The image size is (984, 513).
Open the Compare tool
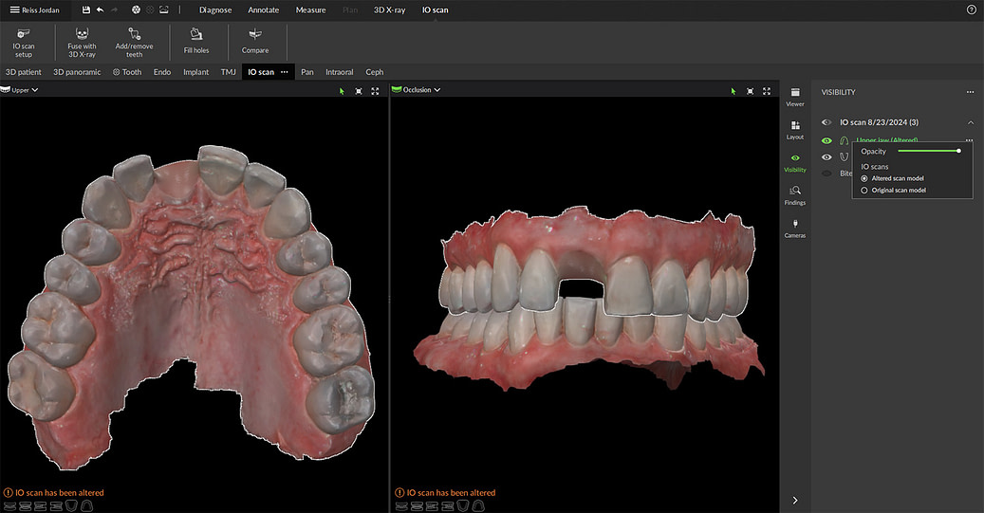[254, 41]
